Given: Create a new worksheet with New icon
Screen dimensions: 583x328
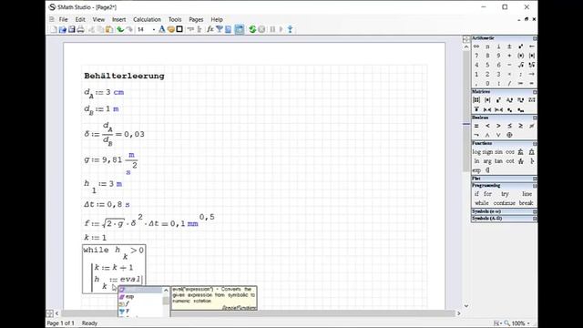Looking at the screenshot, I should coord(54,29).
